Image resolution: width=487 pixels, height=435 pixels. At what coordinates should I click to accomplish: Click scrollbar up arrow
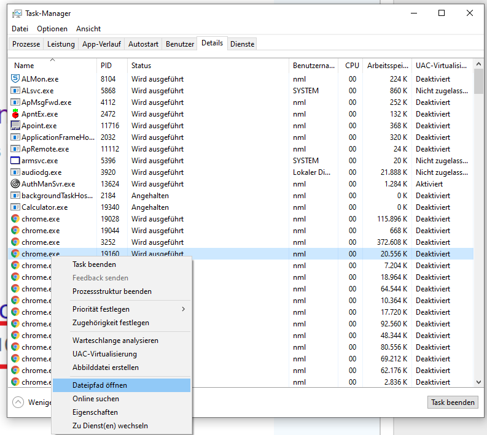pyautogui.click(x=478, y=64)
